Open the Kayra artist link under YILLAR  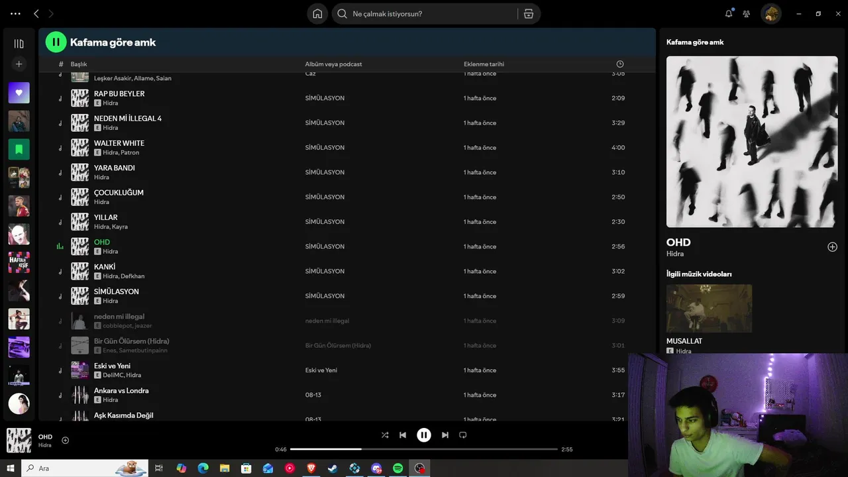click(x=120, y=227)
